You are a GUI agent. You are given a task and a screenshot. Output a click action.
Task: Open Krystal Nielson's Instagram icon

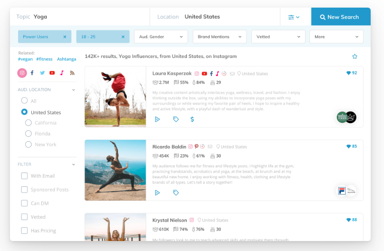[191, 220]
